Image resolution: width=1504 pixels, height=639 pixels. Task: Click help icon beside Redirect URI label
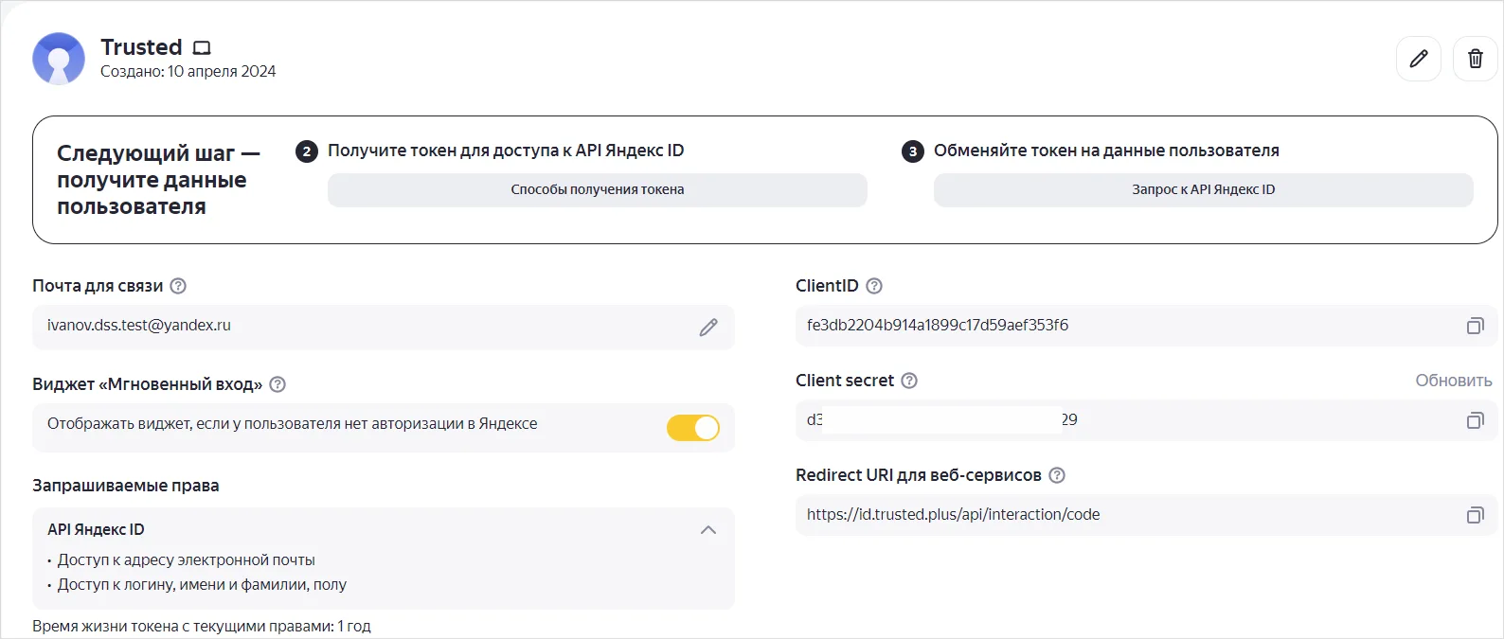1057,475
